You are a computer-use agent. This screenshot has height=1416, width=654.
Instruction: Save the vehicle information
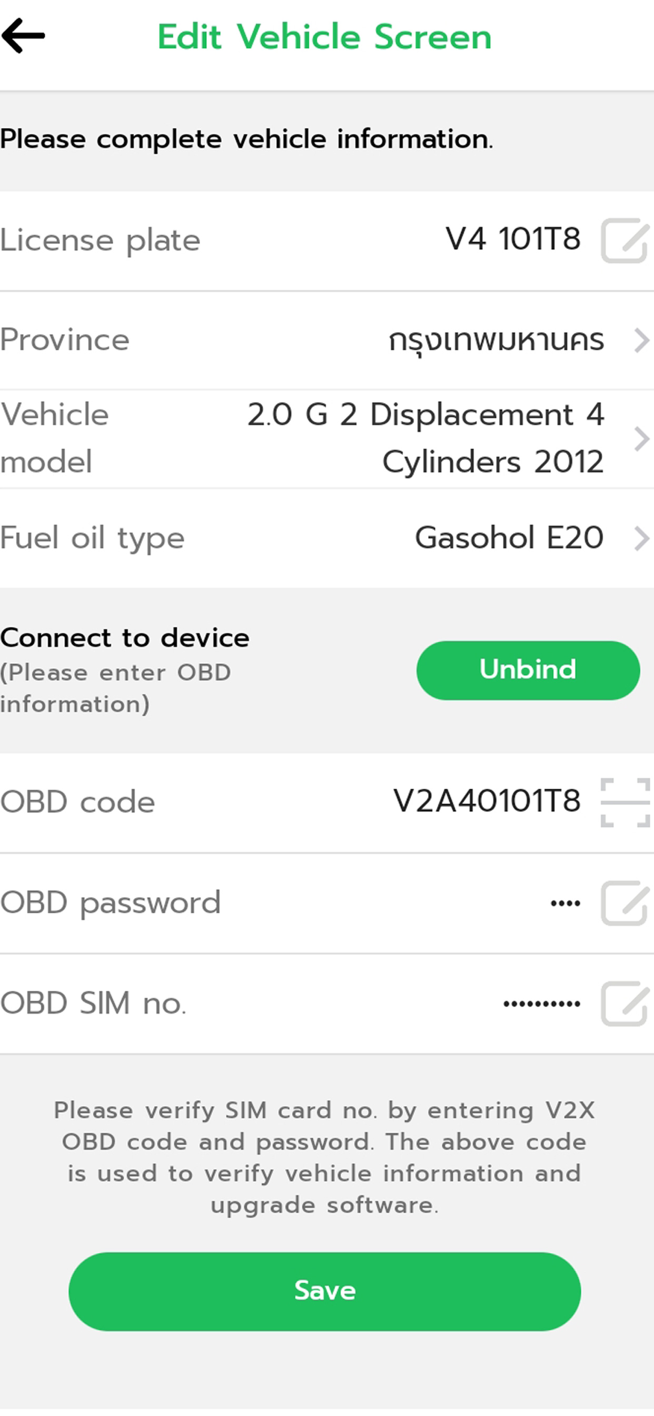click(325, 1291)
